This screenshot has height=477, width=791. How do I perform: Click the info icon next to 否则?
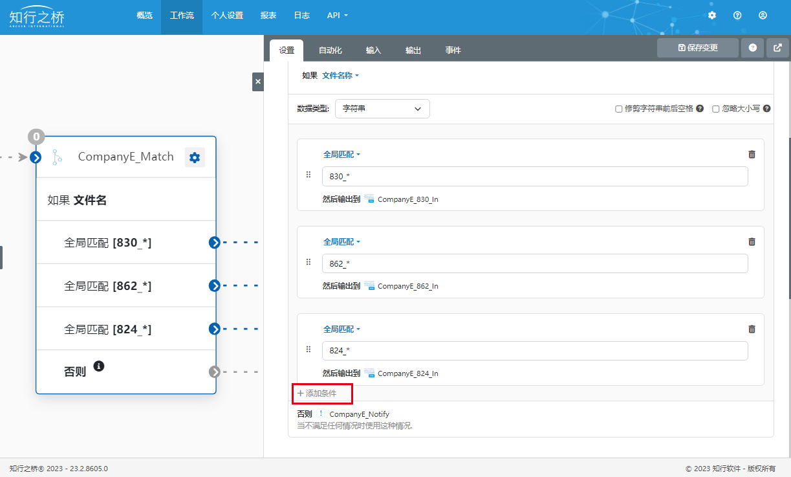point(99,366)
